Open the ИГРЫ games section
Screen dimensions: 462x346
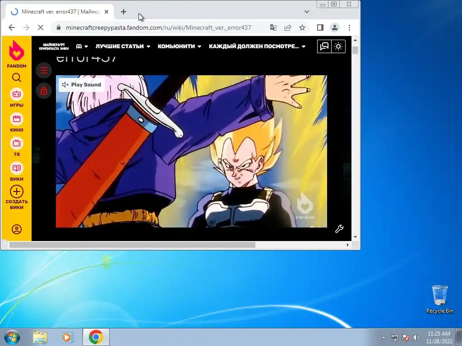(x=17, y=98)
